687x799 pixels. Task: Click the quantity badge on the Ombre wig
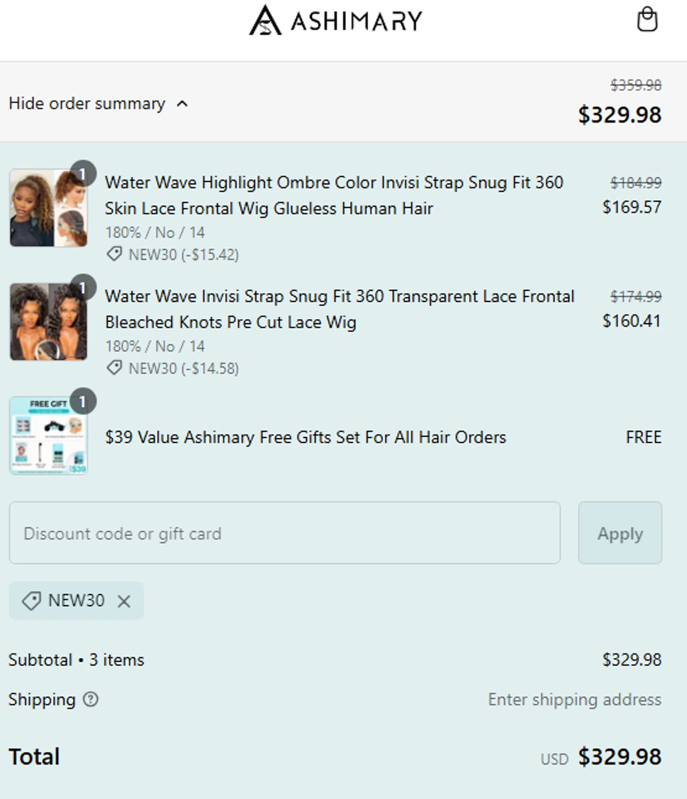point(83,173)
